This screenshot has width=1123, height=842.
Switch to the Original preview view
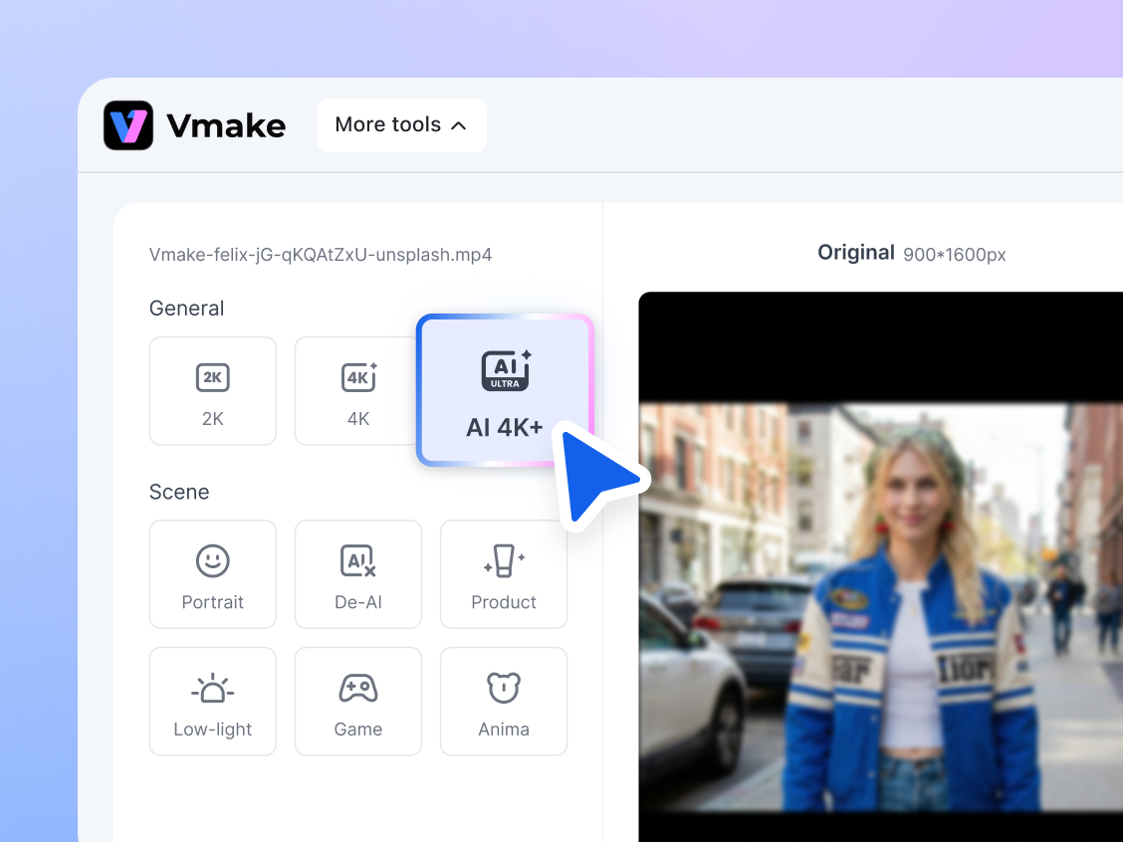[x=856, y=252]
